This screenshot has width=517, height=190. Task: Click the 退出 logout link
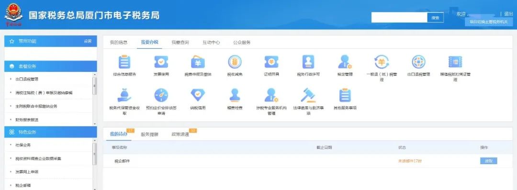point(508,14)
